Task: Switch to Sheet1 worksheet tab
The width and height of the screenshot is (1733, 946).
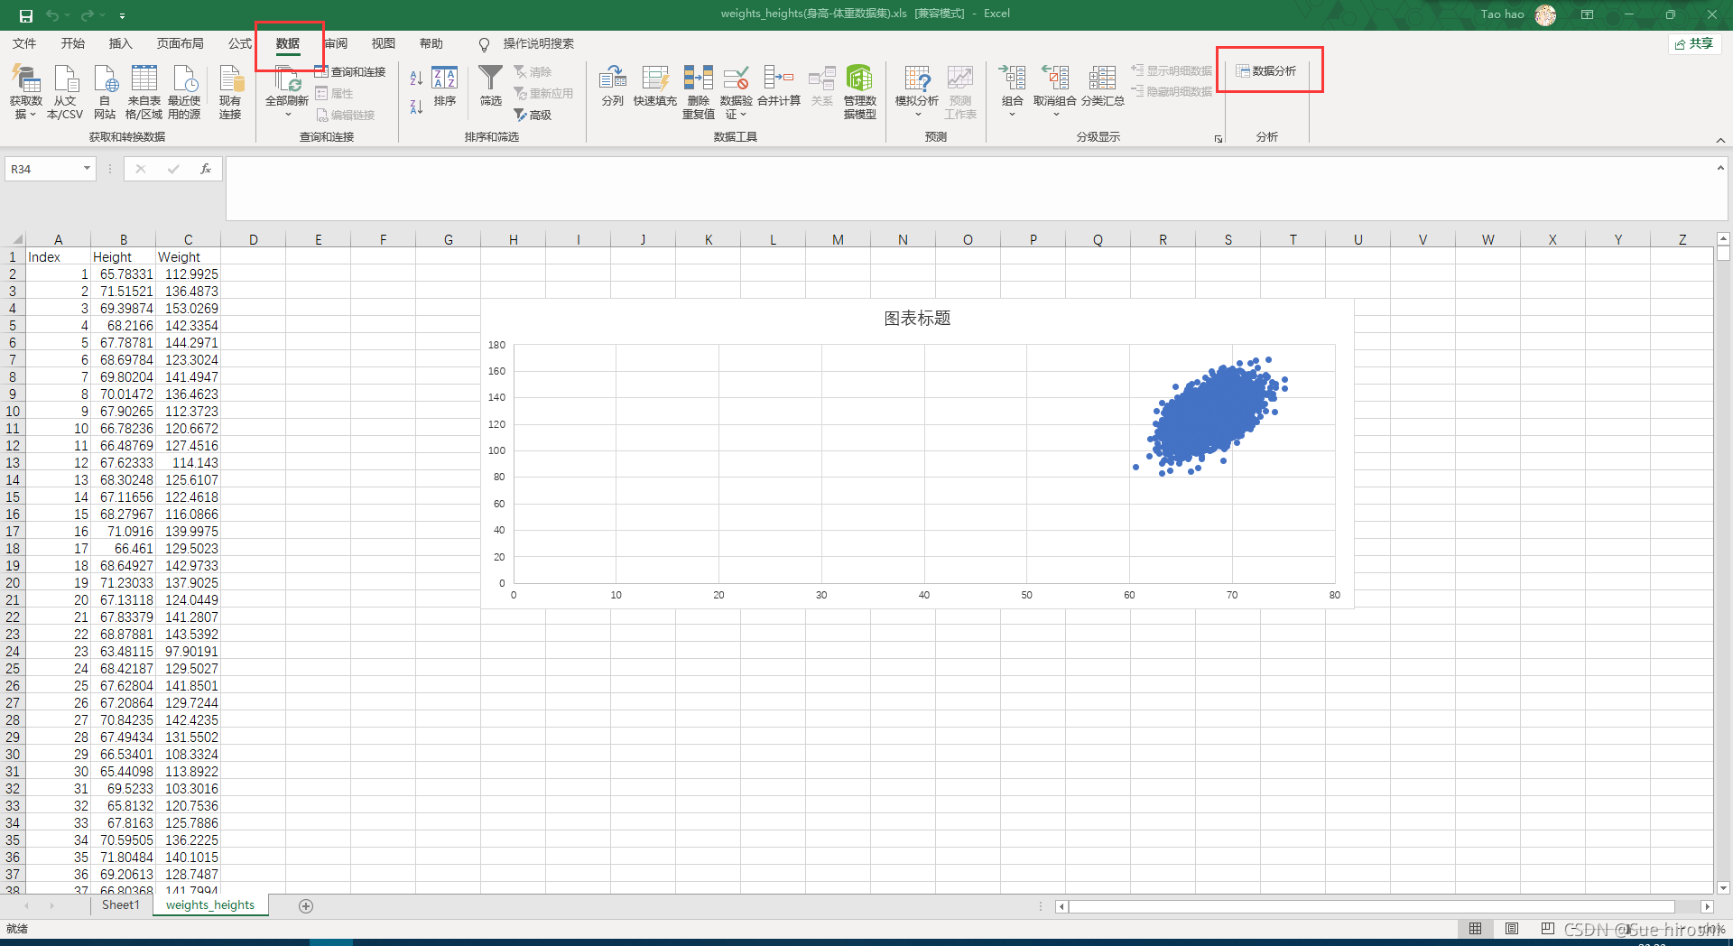Action: (x=121, y=904)
